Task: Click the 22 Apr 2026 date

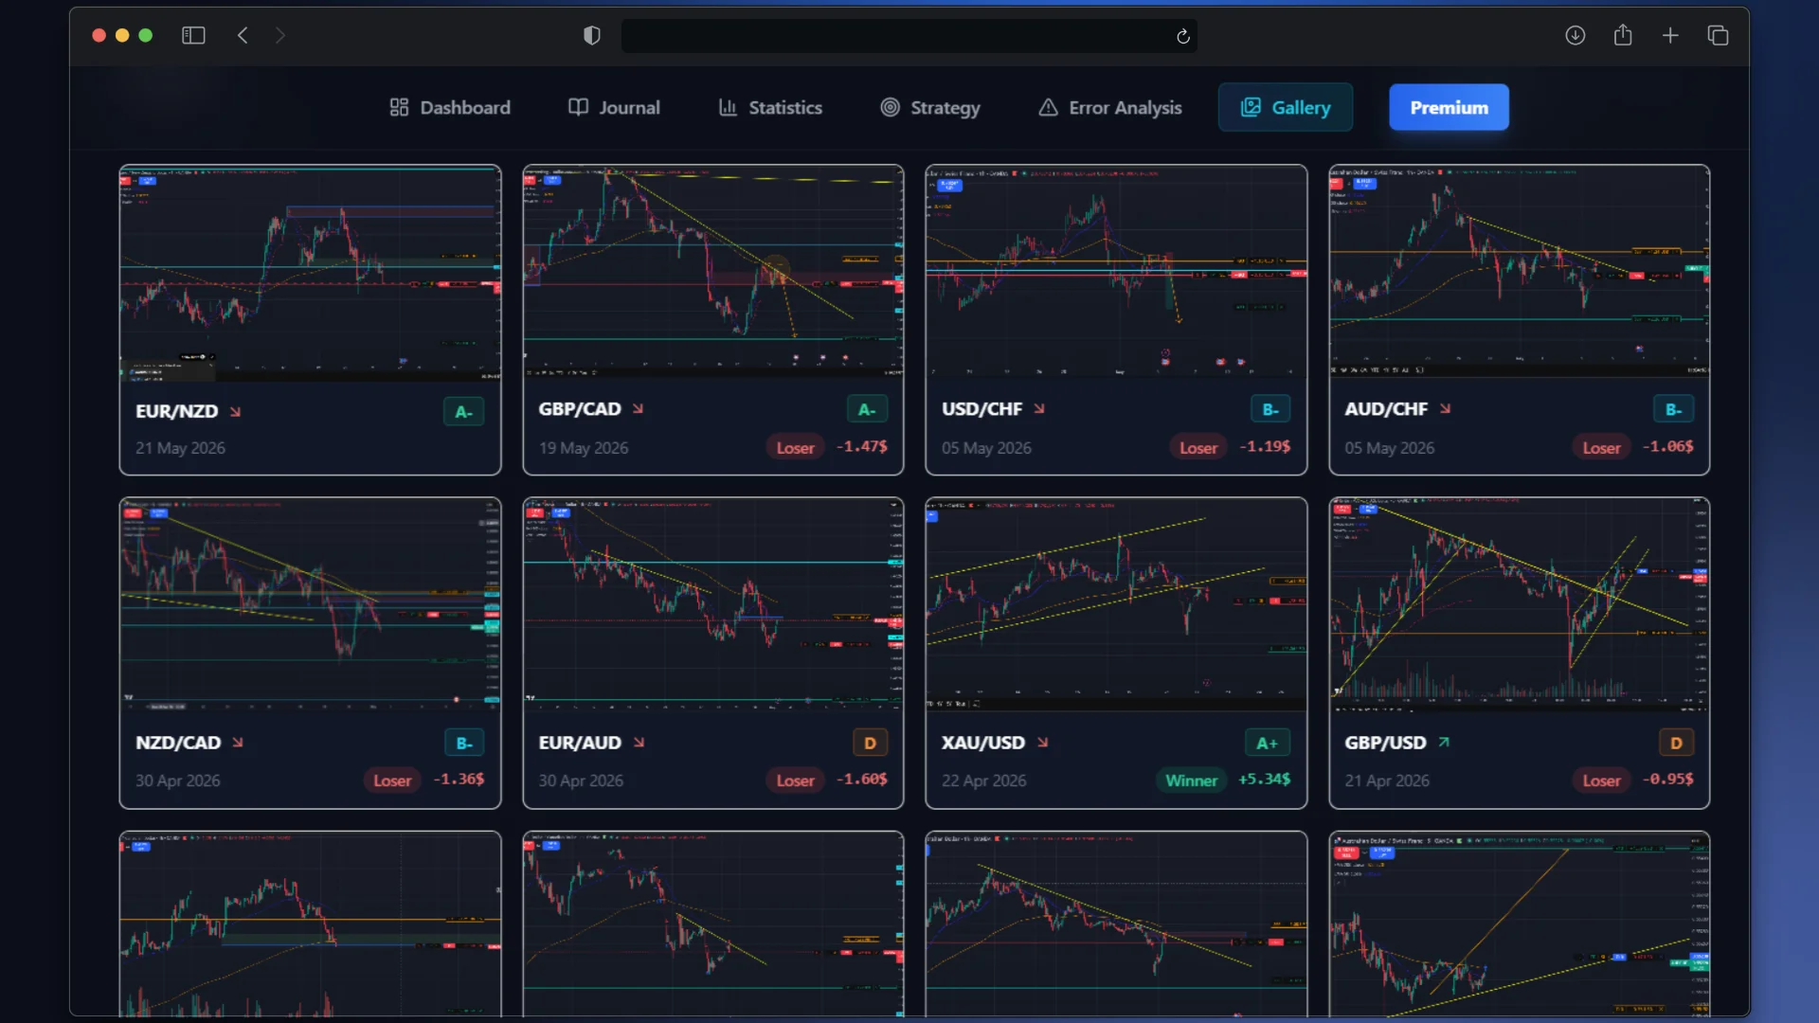Action: (x=983, y=781)
